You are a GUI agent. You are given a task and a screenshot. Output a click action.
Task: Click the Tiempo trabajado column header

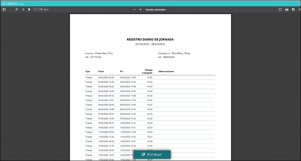[x=147, y=71]
